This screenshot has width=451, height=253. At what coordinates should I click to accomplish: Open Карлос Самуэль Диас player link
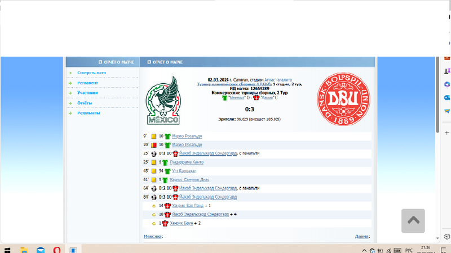tap(189, 180)
